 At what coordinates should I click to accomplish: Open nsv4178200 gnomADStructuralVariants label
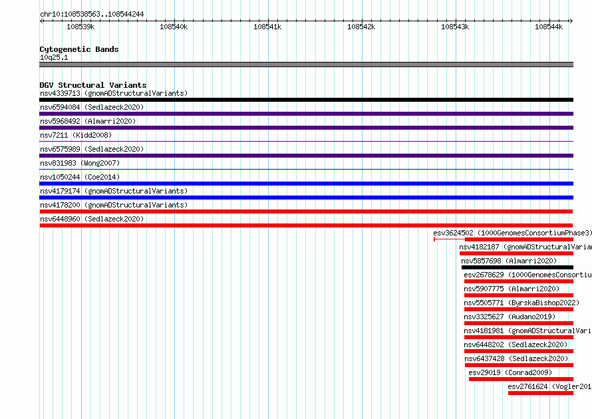114,205
